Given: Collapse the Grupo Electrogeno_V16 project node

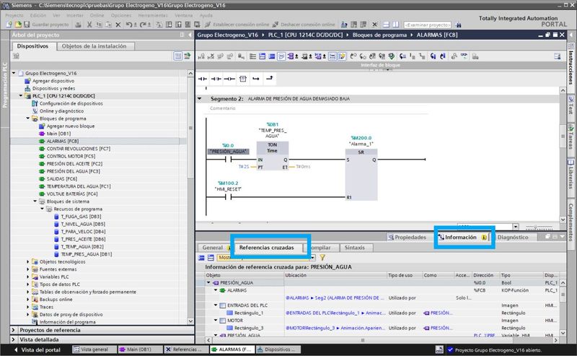Looking at the screenshot, I should [14, 73].
